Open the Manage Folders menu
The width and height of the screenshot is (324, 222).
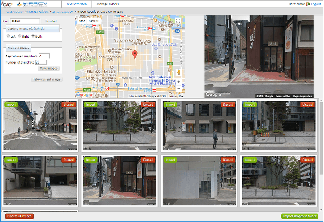click(107, 4)
